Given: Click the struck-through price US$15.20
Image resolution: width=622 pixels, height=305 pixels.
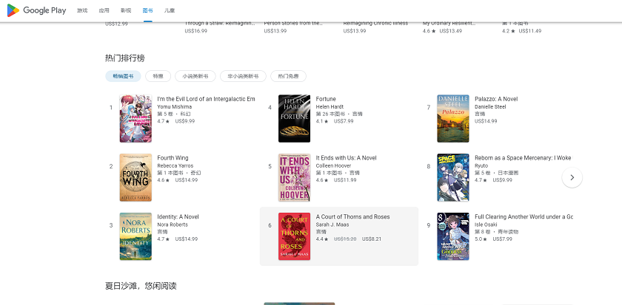Looking at the screenshot, I should coord(345,239).
